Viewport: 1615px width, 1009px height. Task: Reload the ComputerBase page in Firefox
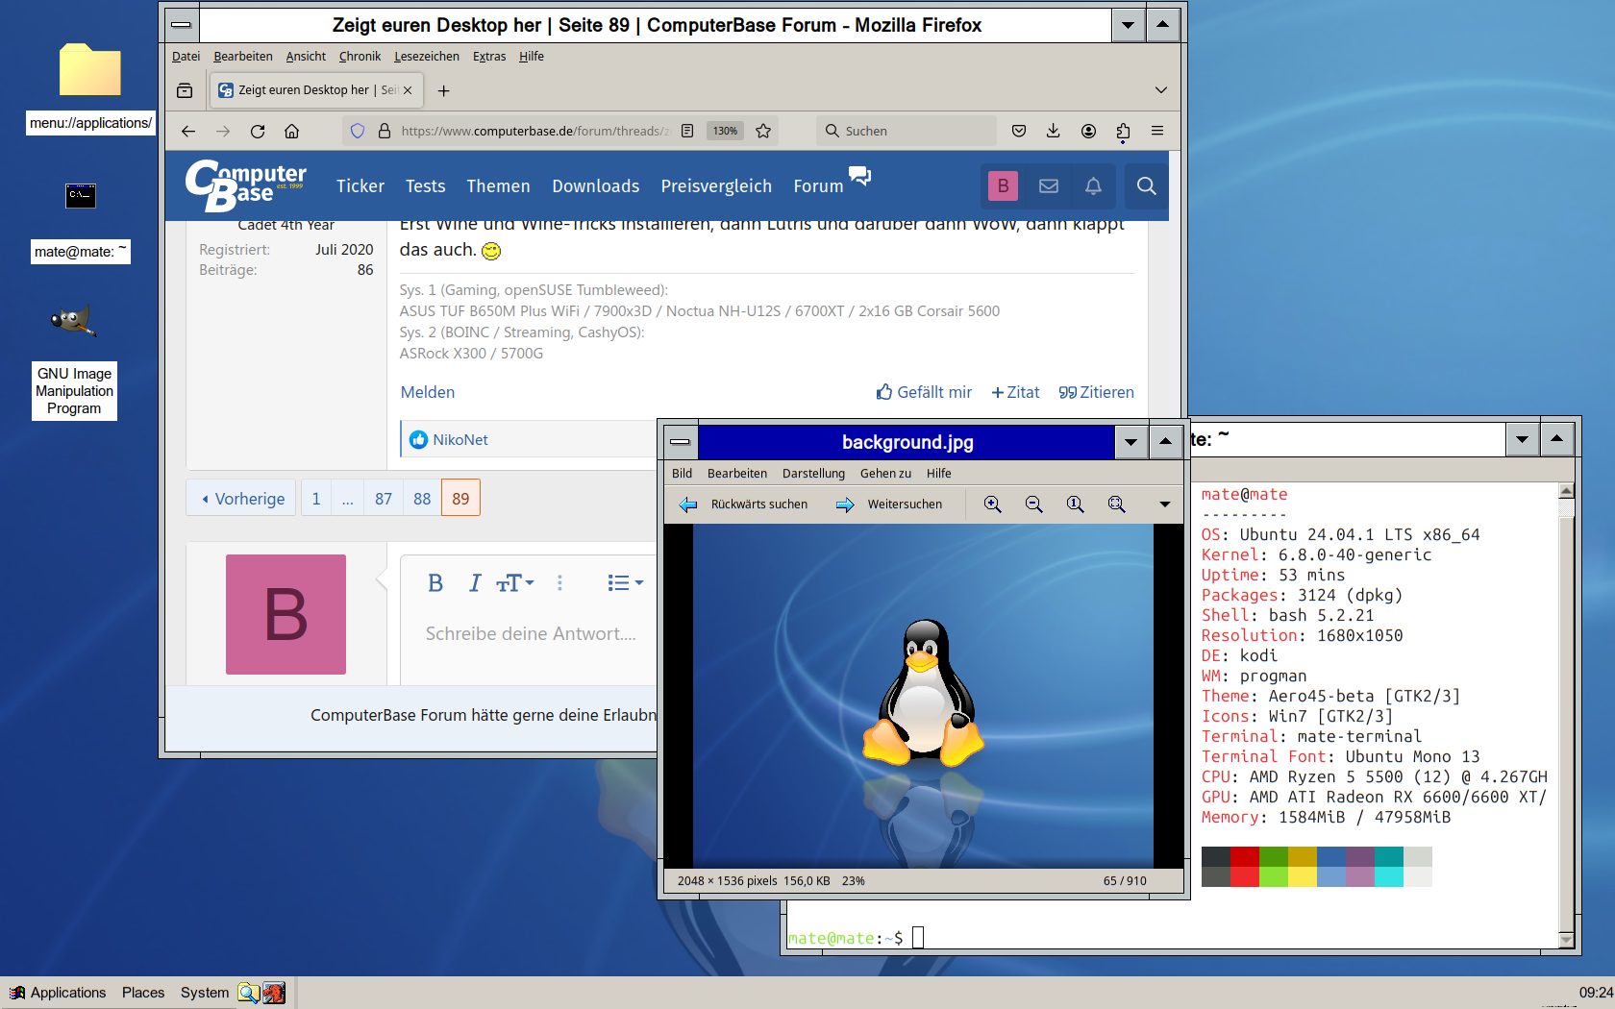click(x=258, y=131)
